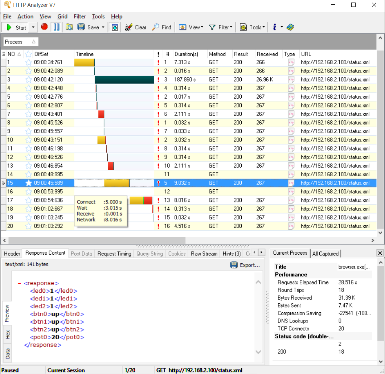Open the Action menu

point(25,16)
